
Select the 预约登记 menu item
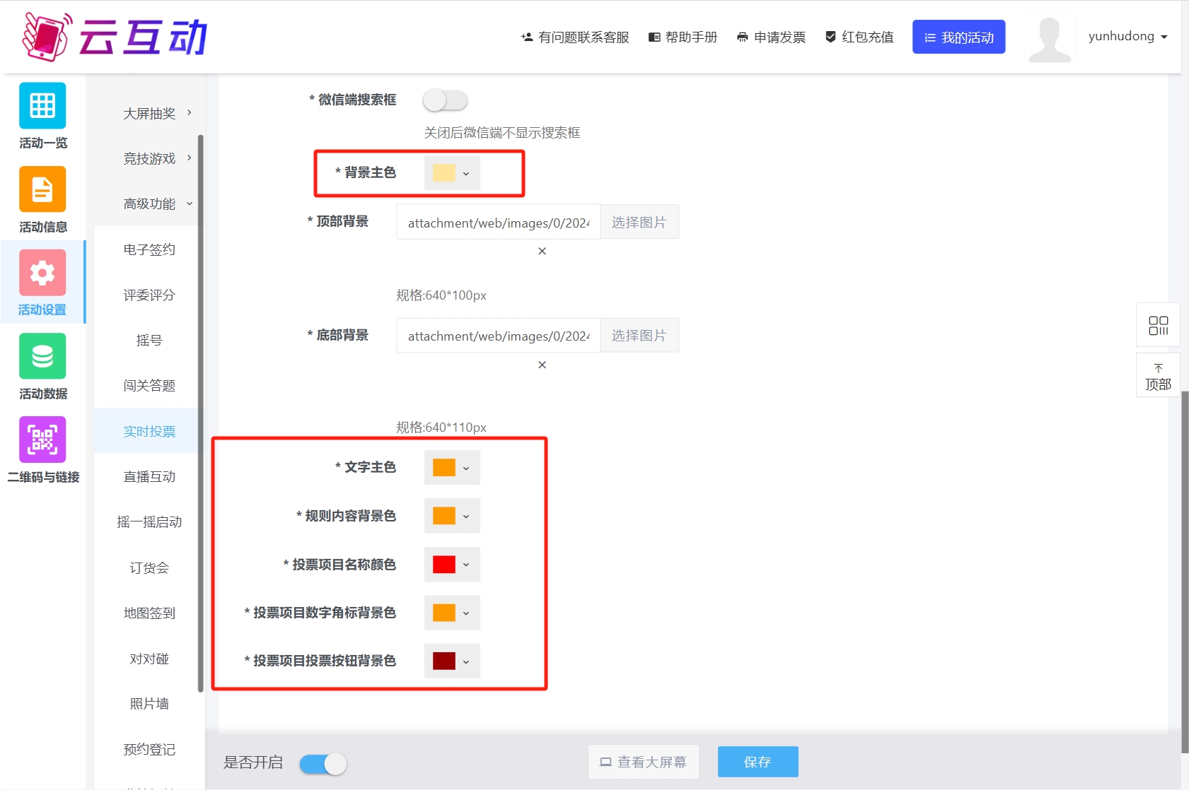tap(149, 749)
